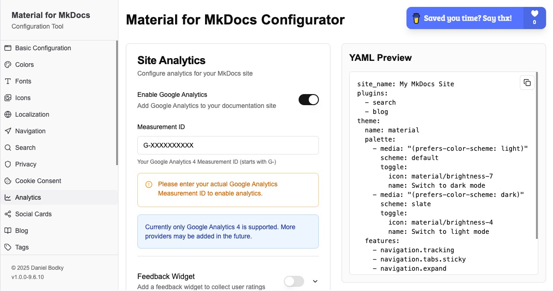Click the Cookie Consent clock icon toggle entry
Screen dimensions: 553x291
click(7, 181)
